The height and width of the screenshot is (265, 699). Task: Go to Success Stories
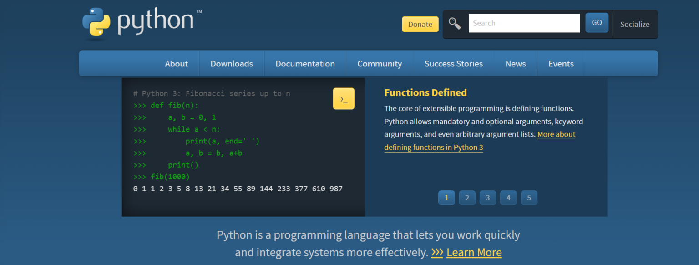(x=453, y=64)
